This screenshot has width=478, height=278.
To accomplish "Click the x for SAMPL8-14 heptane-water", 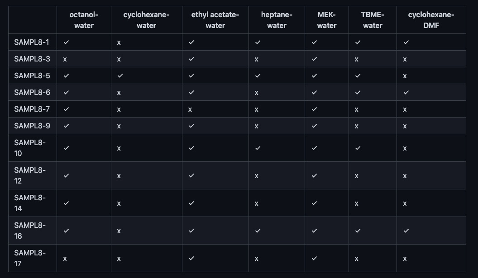I will coord(256,203).
